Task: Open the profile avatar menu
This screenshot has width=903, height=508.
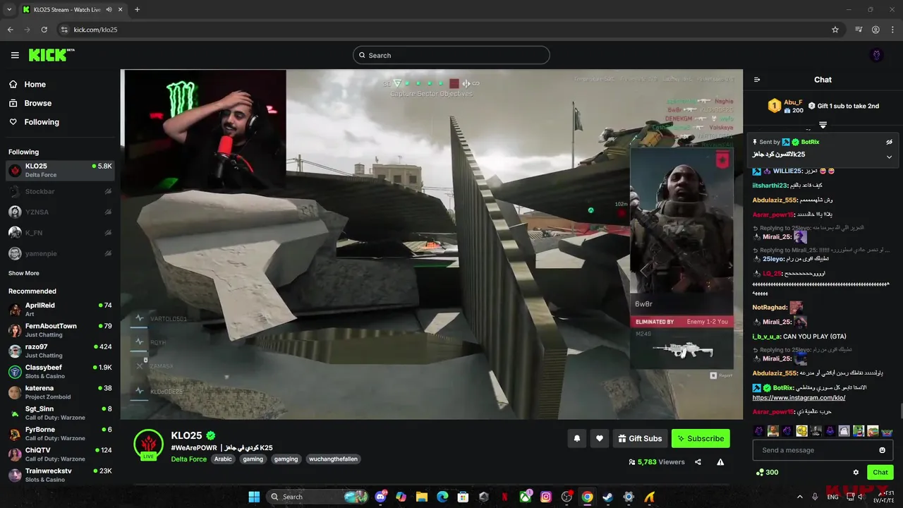Action: (877, 55)
